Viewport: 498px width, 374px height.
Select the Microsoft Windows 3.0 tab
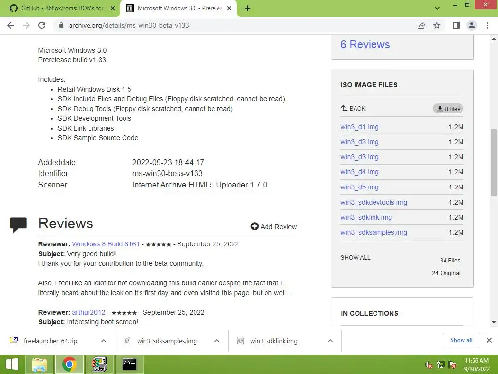pyautogui.click(x=178, y=8)
